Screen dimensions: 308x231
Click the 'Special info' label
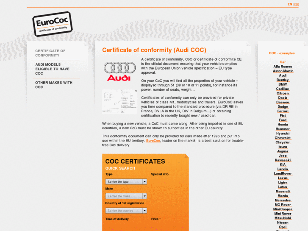click(x=160, y=174)
